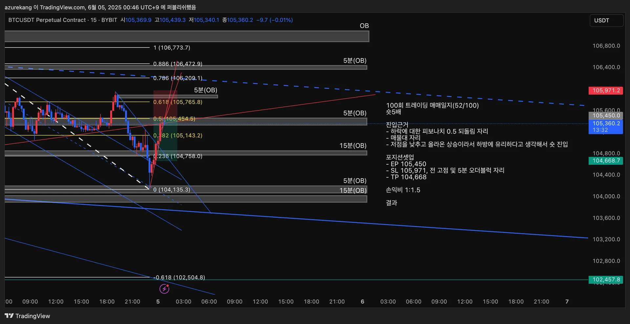Click the TP 104,668 text line
Screen dimensions: 630x324
[x=406, y=177]
